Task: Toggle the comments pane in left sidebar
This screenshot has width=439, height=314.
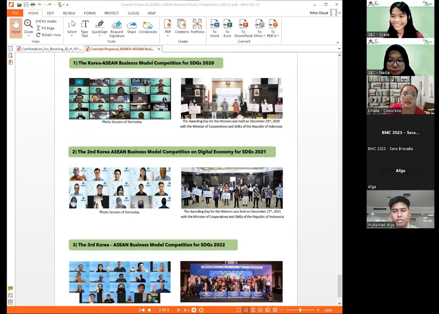Action: pos(10,288)
